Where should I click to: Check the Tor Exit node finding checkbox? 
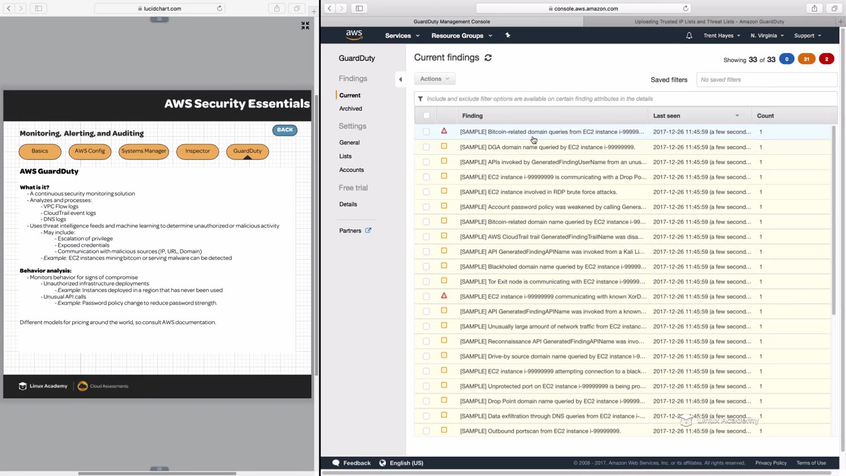426,282
